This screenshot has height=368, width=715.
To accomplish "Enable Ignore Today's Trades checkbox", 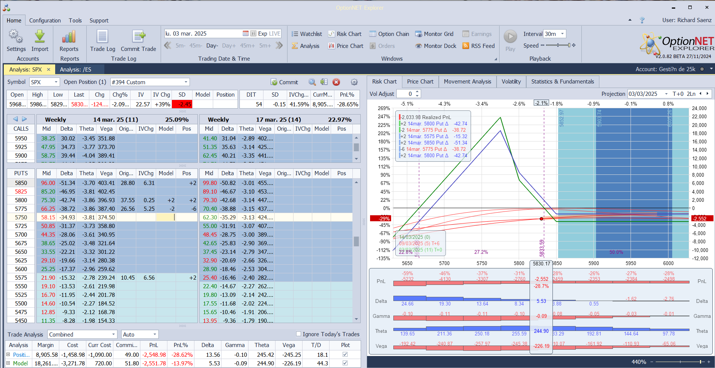I will point(299,334).
